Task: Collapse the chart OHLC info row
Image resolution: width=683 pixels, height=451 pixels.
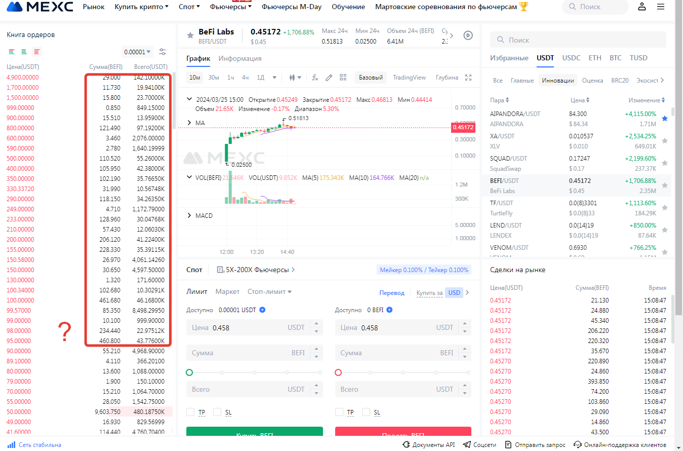Action: click(189, 99)
